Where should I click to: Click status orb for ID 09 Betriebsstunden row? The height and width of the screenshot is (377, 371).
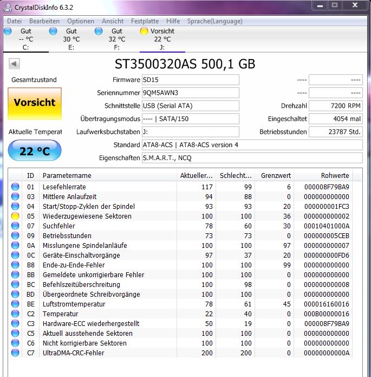coord(15,235)
